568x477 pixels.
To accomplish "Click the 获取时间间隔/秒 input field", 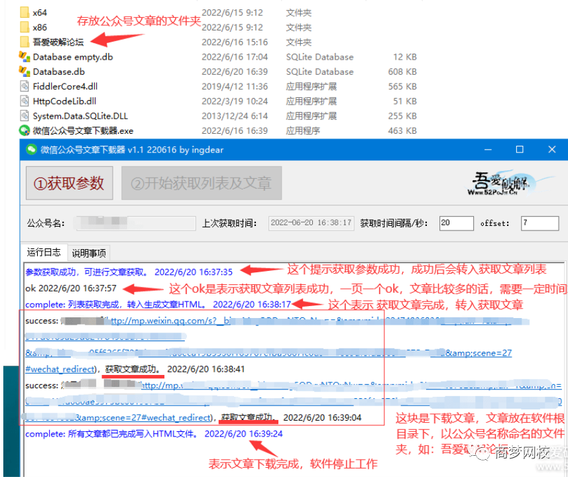I will point(456,223).
